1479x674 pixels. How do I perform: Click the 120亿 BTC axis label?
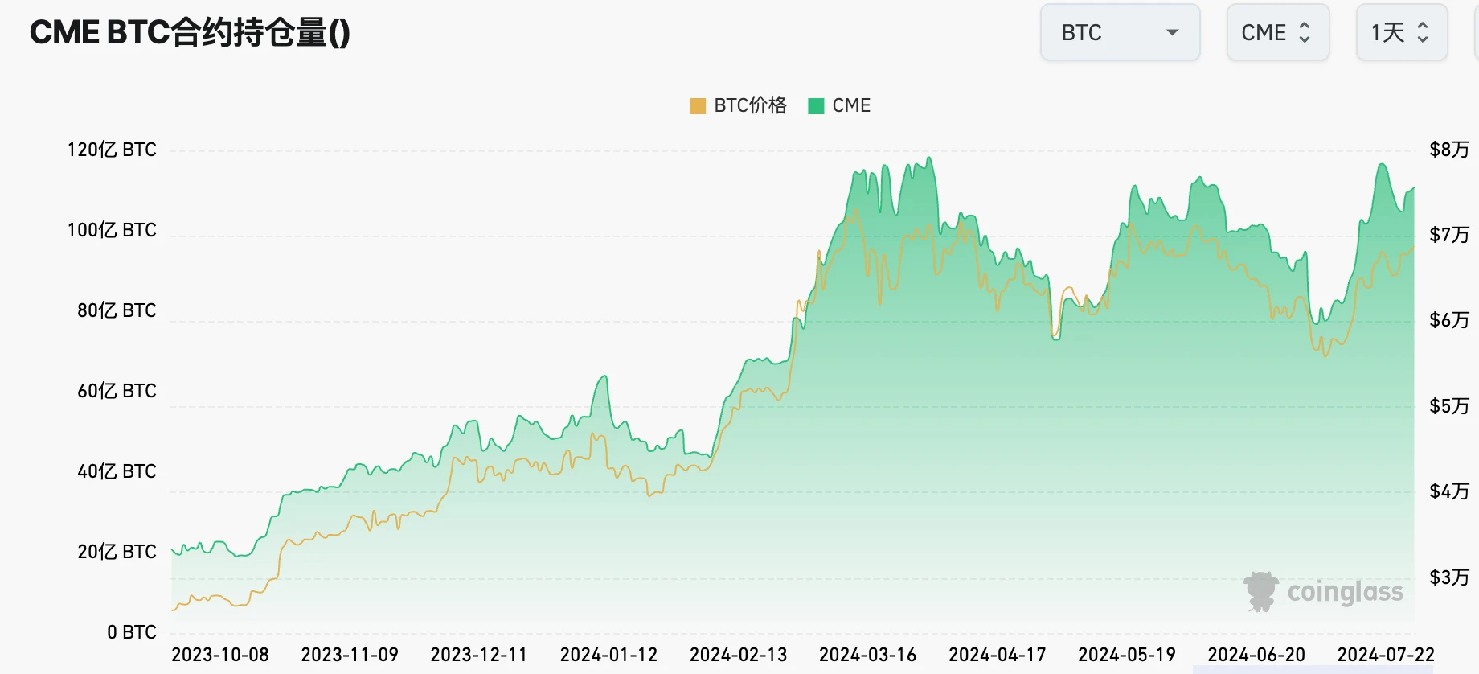click(x=112, y=150)
